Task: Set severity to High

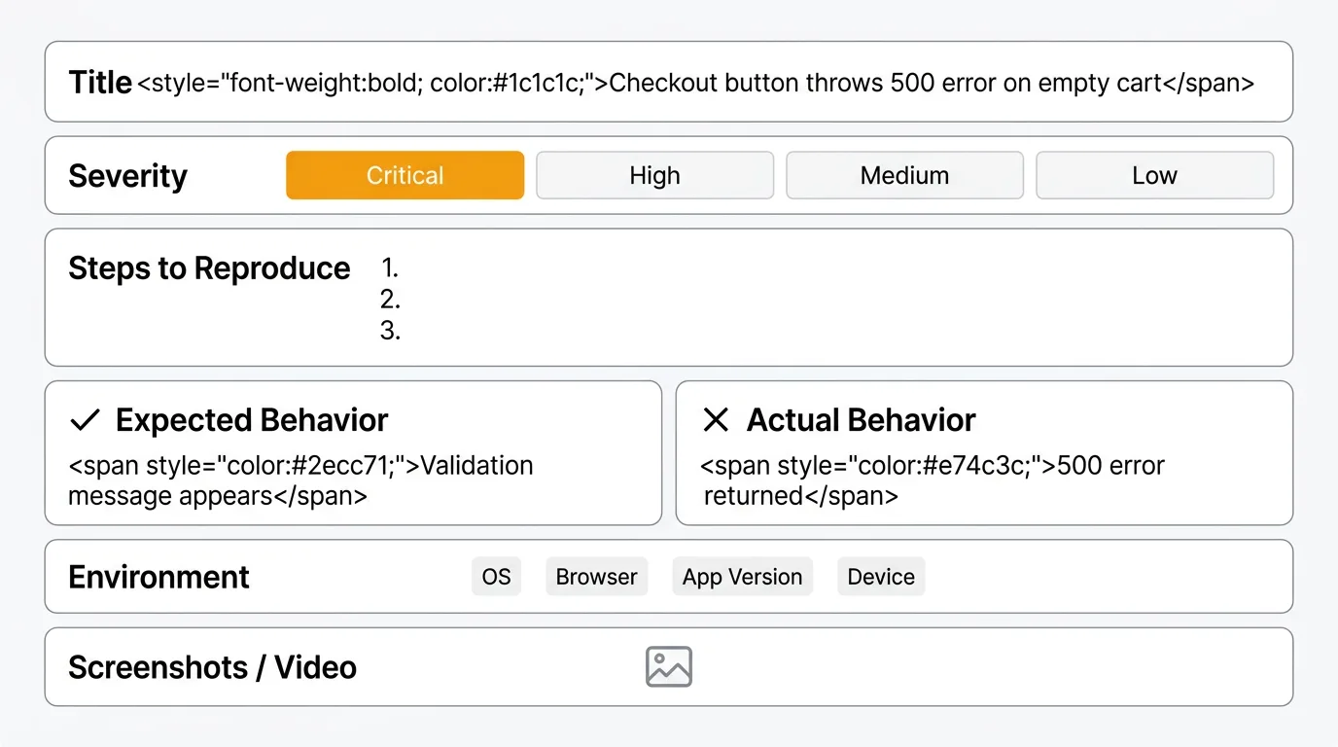Action: (x=654, y=175)
